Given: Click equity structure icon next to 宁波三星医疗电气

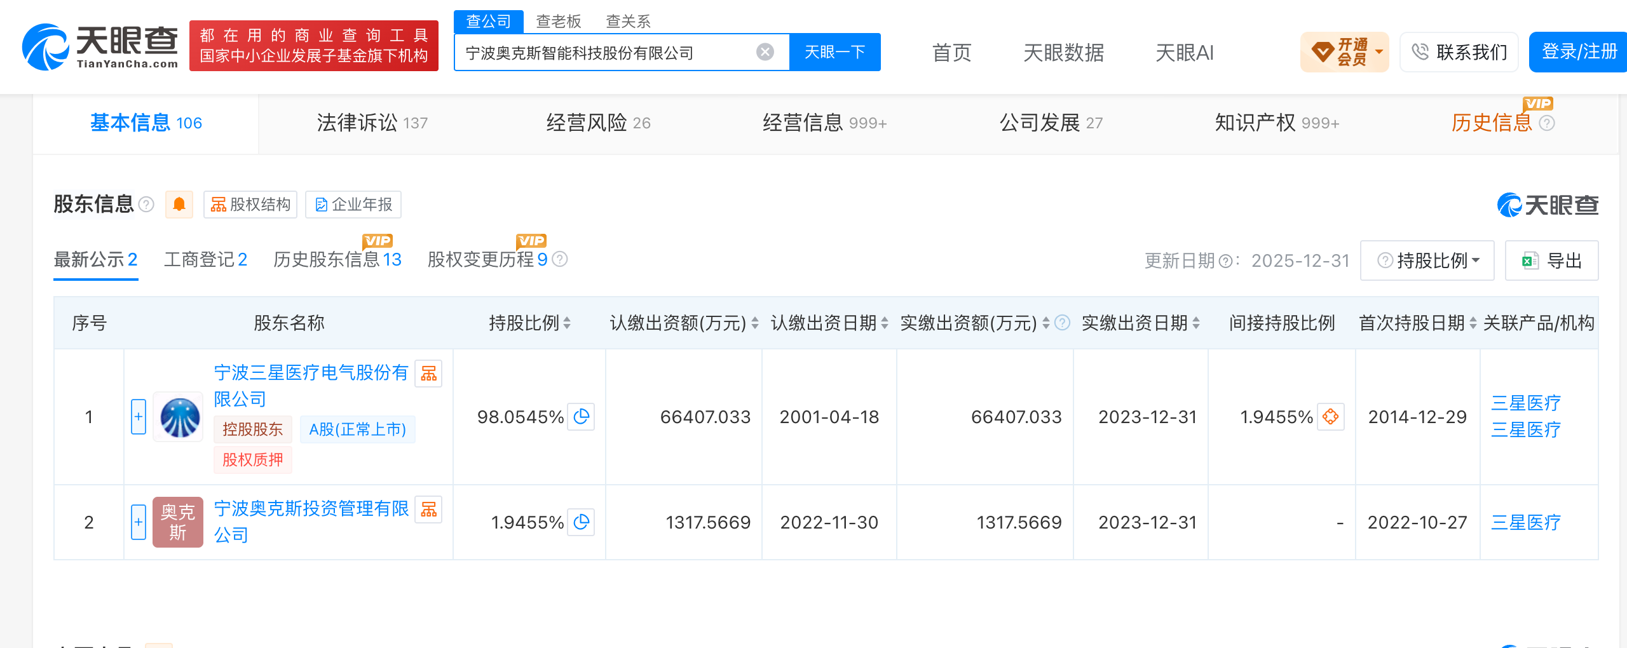Looking at the screenshot, I should pyautogui.click(x=428, y=374).
